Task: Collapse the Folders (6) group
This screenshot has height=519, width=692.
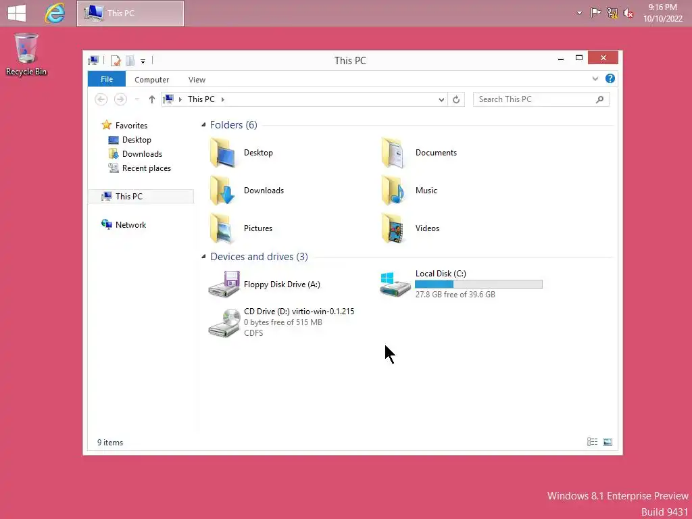Action: click(203, 125)
